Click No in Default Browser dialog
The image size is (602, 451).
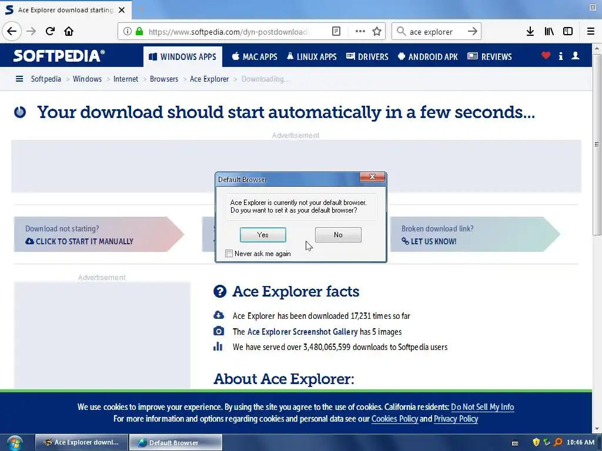338,235
